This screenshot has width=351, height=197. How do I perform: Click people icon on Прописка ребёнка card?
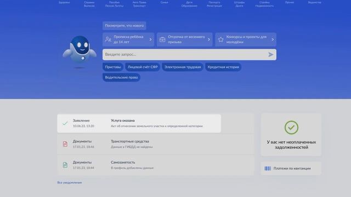pyautogui.click(x=108, y=39)
